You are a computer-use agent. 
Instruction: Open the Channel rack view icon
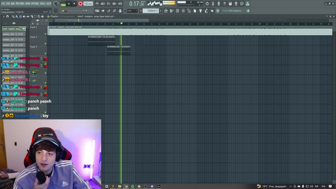(x=177, y=11)
